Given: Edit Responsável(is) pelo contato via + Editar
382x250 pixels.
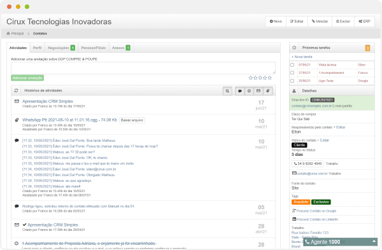Looking at the screenshot, I should [339, 127].
